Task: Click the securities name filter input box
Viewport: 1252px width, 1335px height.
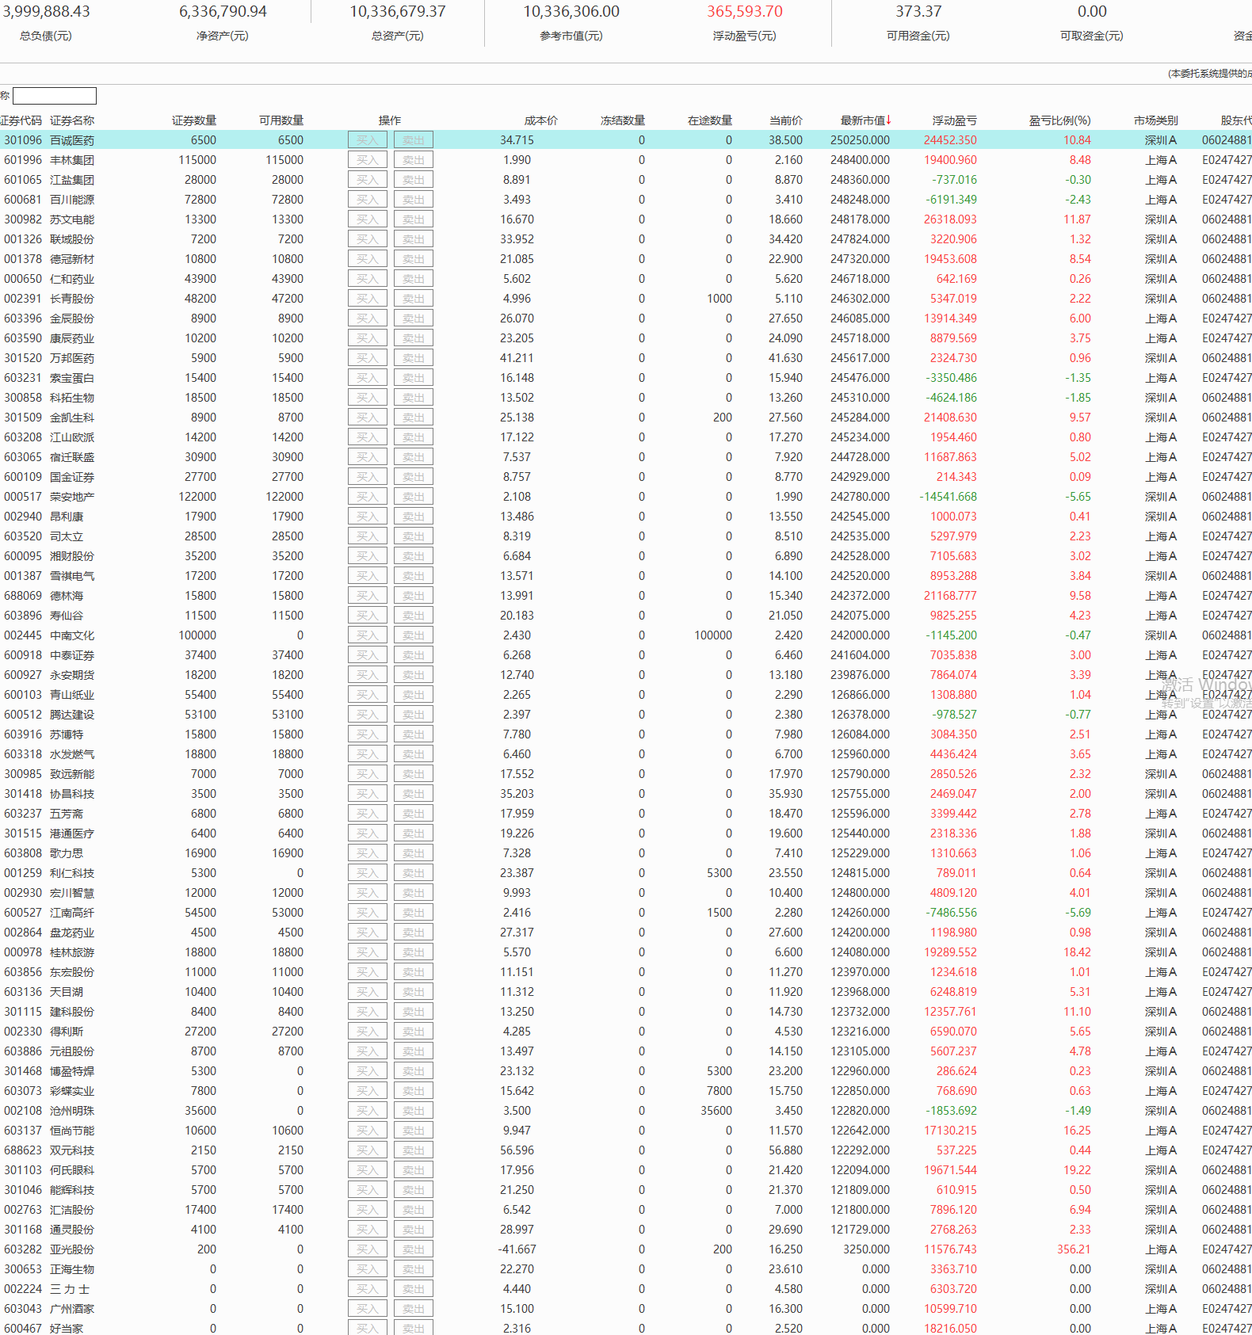Action: click(x=55, y=96)
